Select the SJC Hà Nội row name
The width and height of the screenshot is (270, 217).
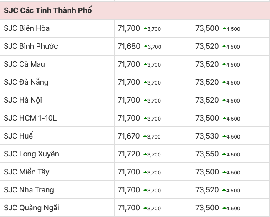pyautogui.click(x=23, y=100)
